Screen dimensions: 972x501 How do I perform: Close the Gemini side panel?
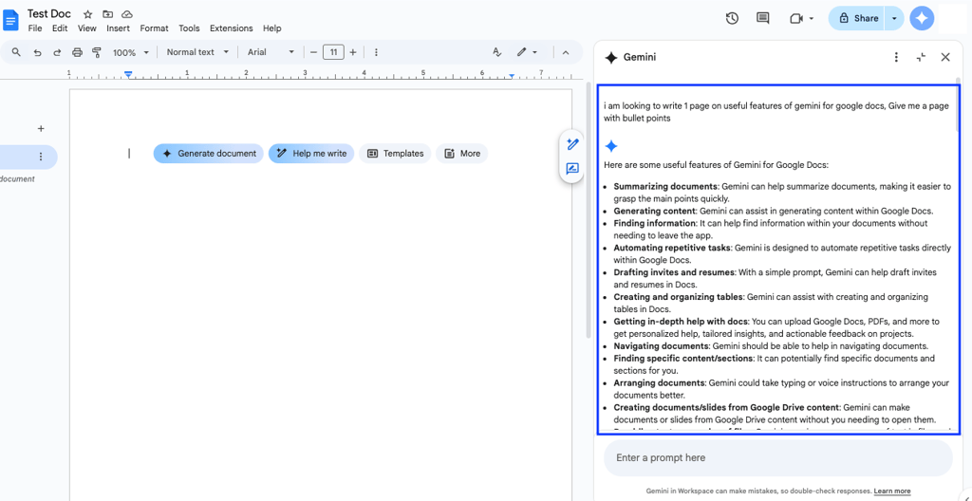click(945, 58)
